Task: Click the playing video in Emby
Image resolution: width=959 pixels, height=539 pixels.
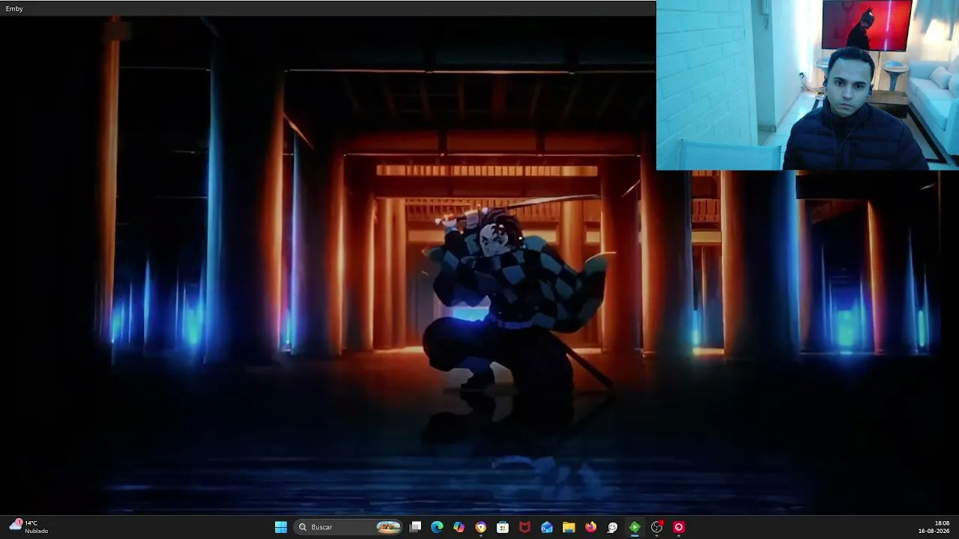Action: point(479,266)
